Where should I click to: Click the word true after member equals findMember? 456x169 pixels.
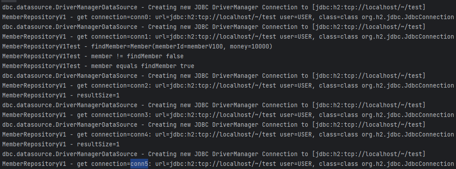click(x=187, y=66)
